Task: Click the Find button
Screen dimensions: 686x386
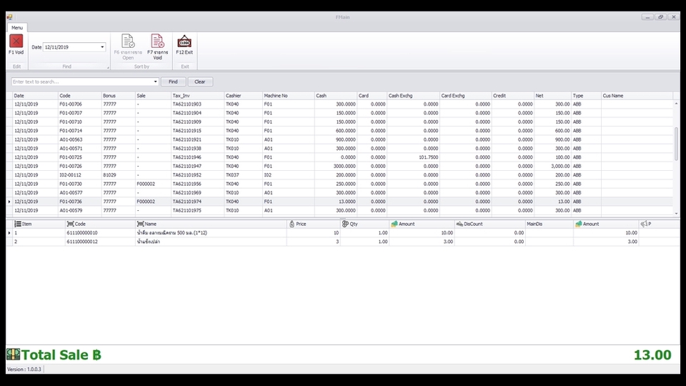Action: pos(173,81)
